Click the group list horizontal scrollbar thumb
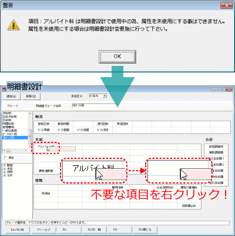Viewport: 235px width, 236px height. pyautogui.click(x=8, y=151)
